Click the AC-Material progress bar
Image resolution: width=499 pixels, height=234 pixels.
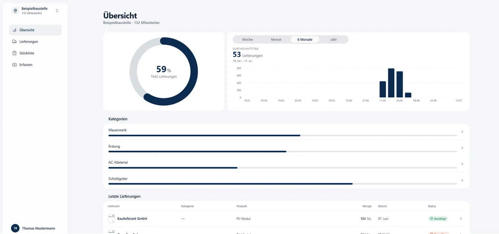[x=283, y=167]
